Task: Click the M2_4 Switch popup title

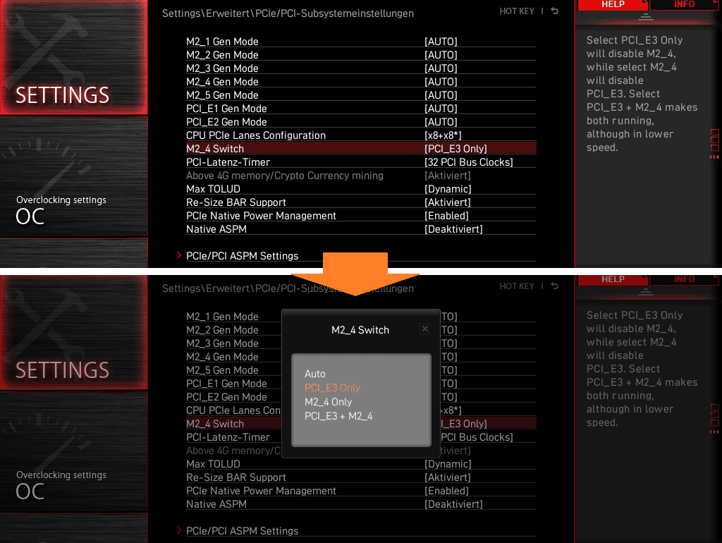Action: tap(360, 330)
